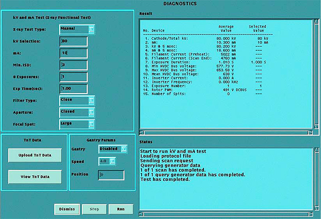Focus the Exp Time(sec) input field
The height and width of the screenshot is (219, 321).
pos(74,89)
